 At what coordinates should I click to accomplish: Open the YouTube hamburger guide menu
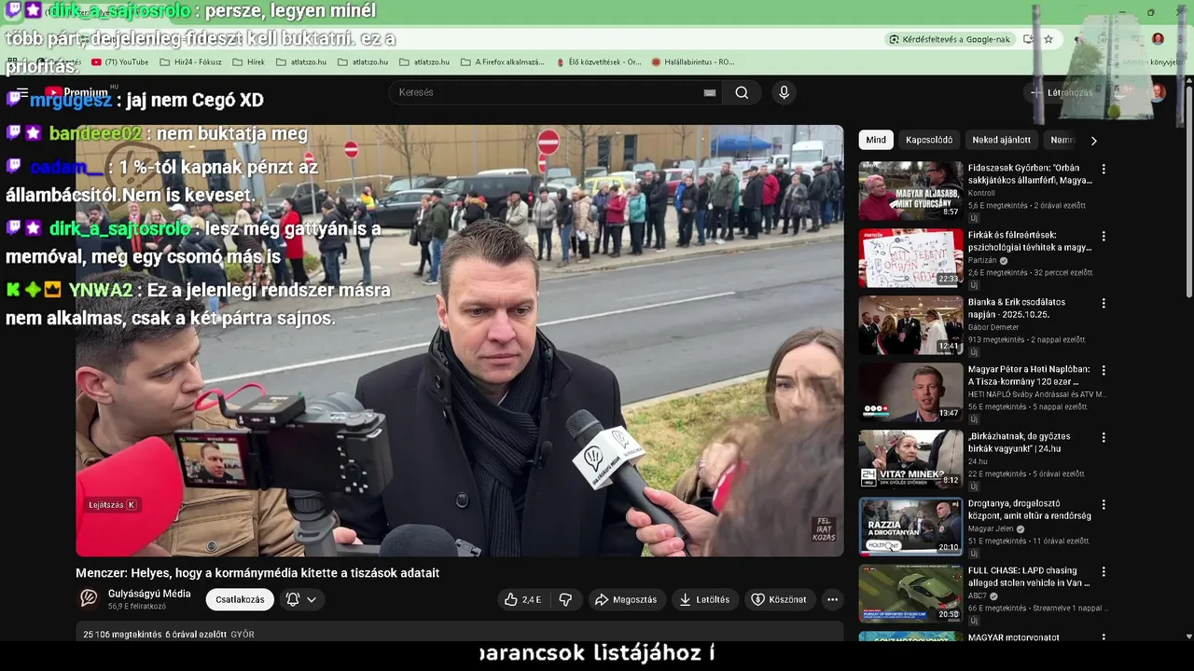pos(22,92)
